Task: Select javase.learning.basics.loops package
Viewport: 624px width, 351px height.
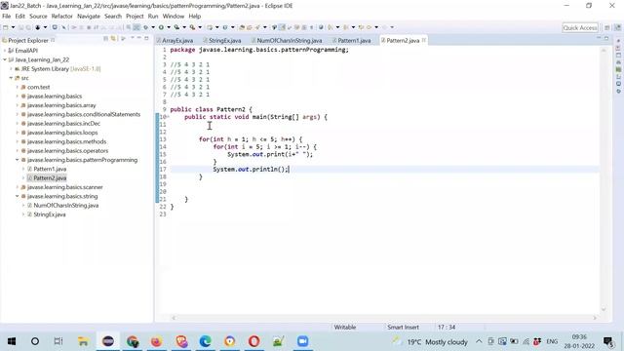Action: coord(62,133)
